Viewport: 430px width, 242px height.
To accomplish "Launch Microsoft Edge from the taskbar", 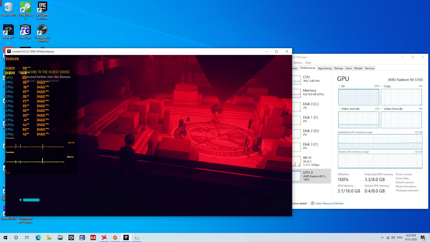I will pyautogui.click(x=38, y=237).
